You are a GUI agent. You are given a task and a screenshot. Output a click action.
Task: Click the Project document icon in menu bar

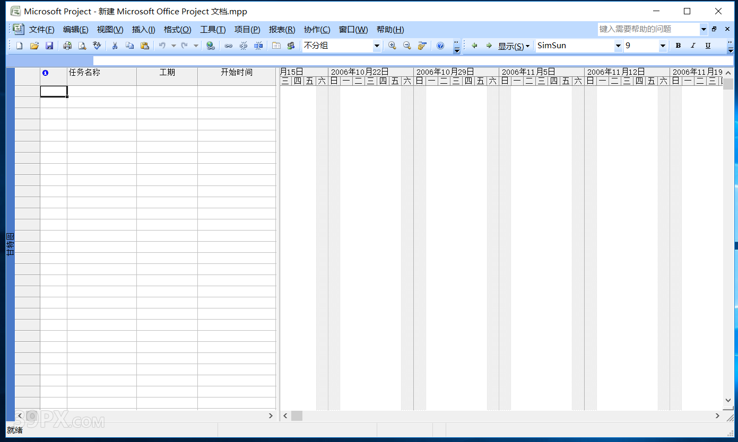click(18, 29)
